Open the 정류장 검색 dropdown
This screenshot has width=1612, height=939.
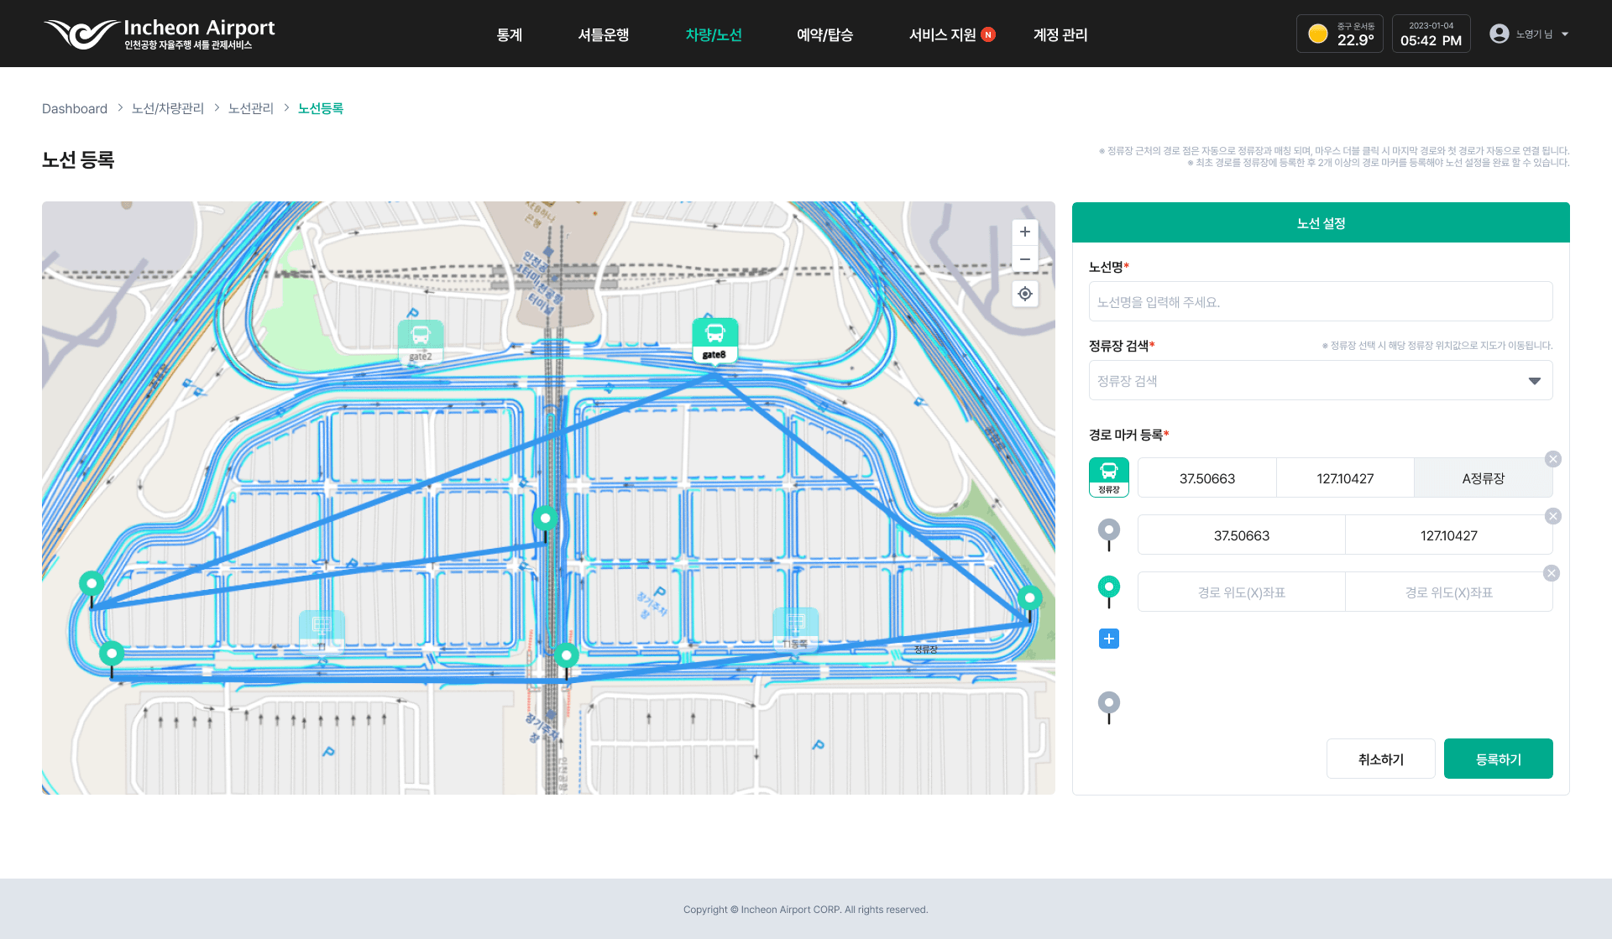point(1320,381)
